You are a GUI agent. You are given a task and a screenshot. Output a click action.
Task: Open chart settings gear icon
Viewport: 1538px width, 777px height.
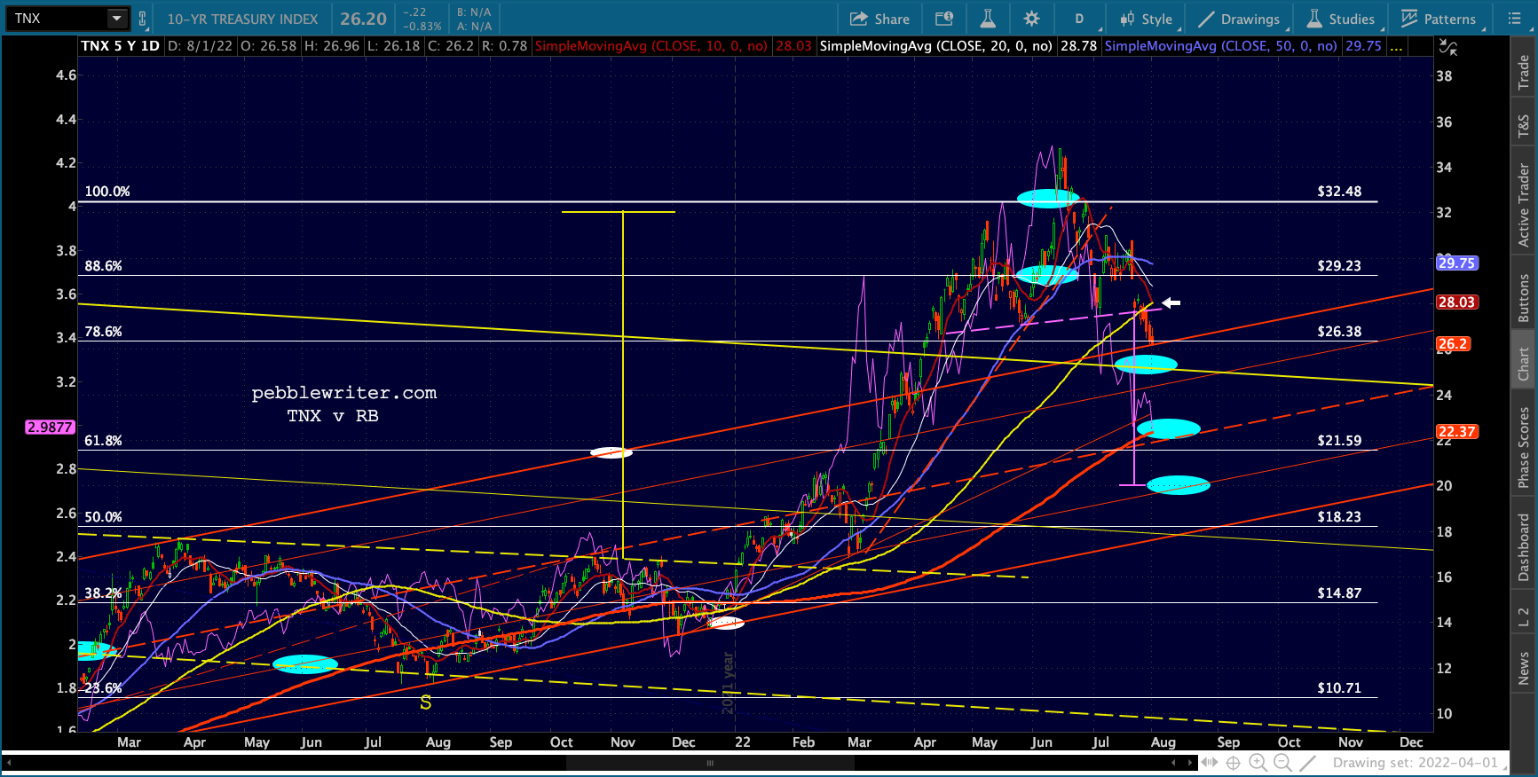point(1031,19)
